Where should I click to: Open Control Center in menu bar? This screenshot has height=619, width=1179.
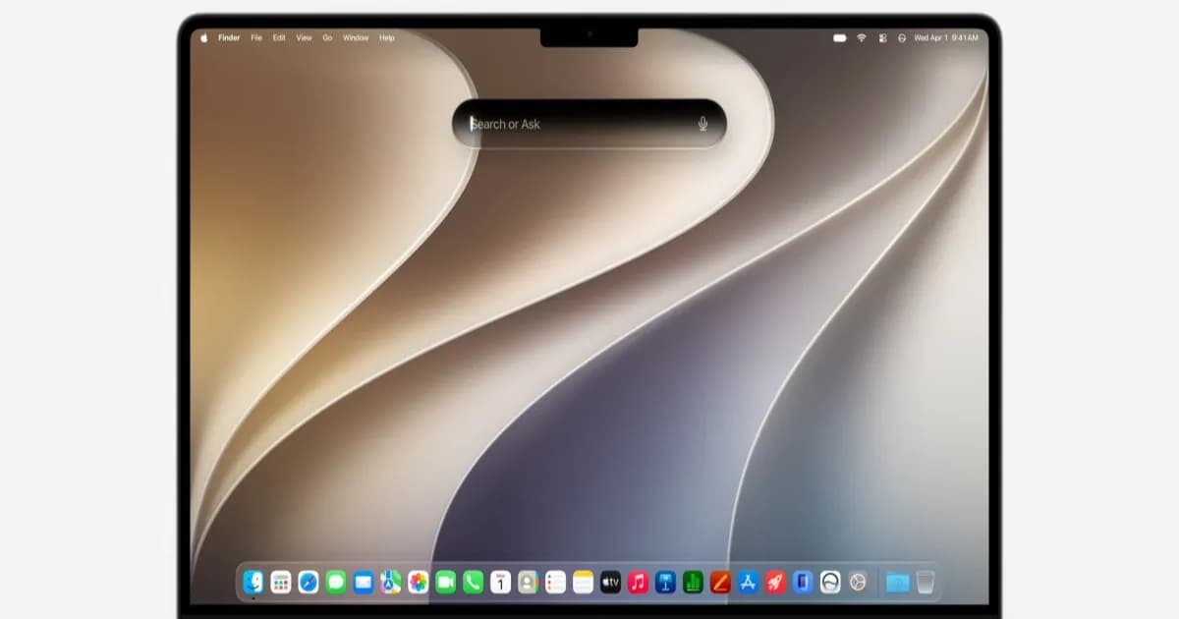(882, 37)
